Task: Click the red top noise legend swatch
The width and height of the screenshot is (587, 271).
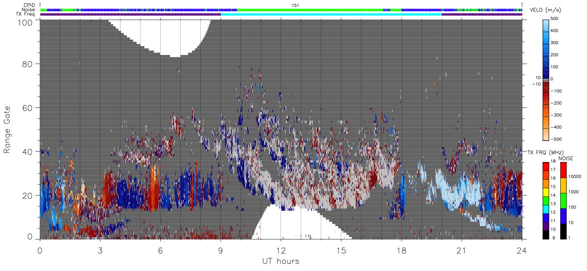Action: pos(564,170)
